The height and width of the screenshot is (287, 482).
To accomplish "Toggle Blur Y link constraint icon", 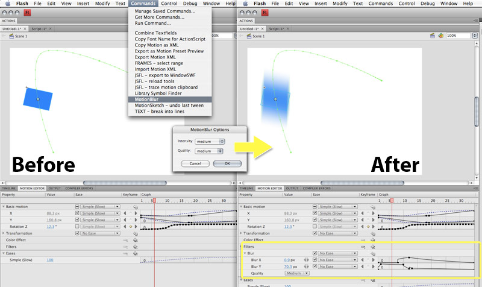I will (x=307, y=266).
